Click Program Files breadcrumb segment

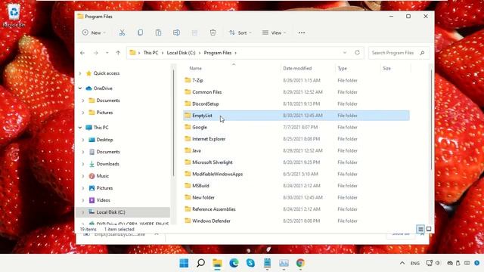click(x=218, y=53)
